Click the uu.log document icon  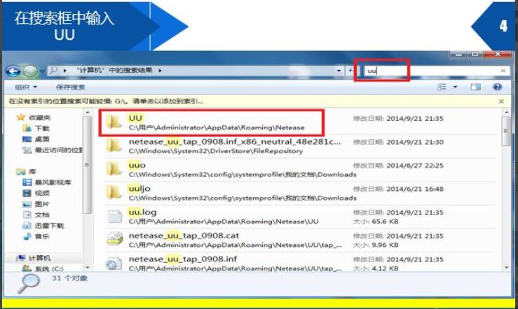(115, 217)
